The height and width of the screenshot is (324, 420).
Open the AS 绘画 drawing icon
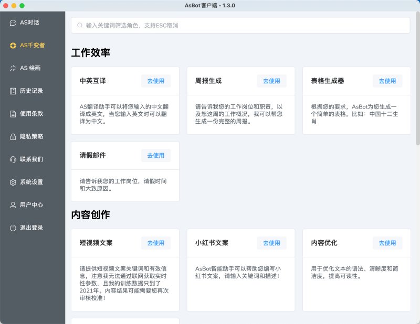13,68
